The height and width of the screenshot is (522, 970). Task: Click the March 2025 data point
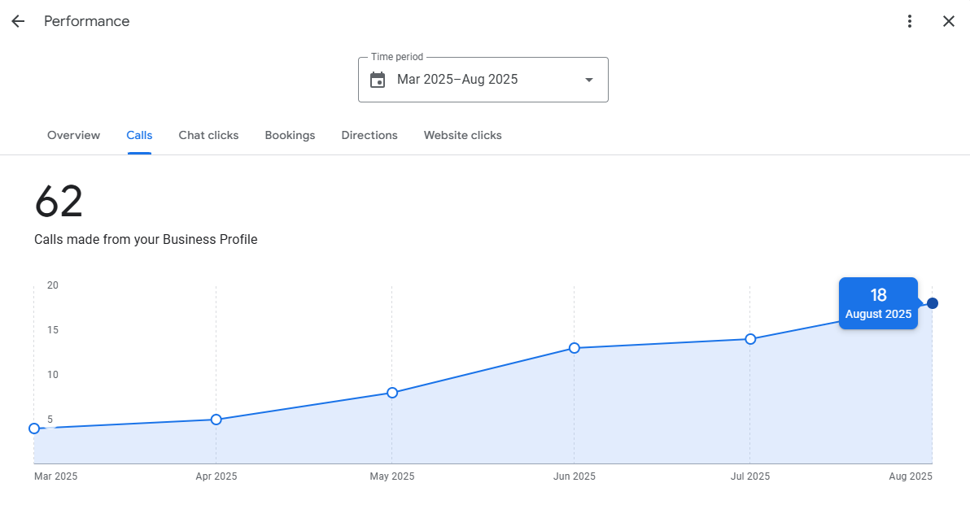click(x=34, y=428)
